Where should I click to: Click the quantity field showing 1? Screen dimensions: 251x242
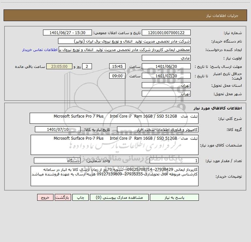174,161
